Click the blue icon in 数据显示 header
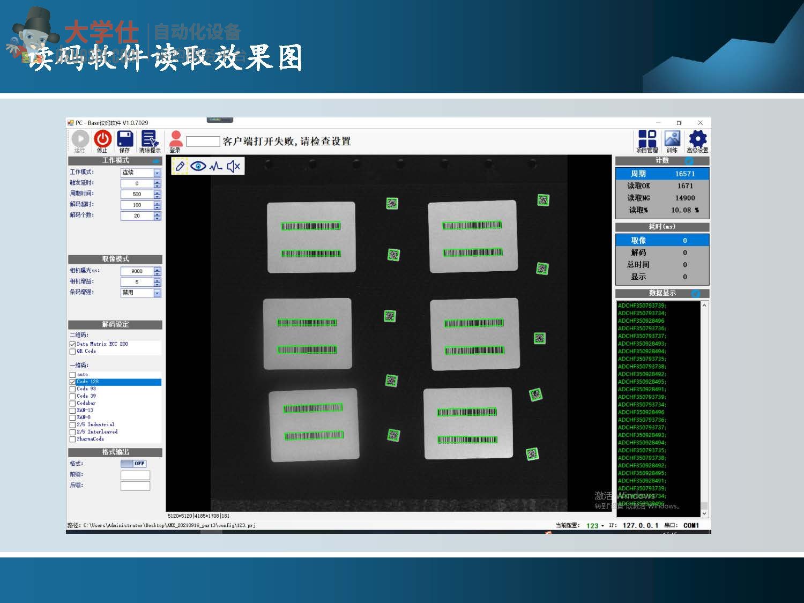The width and height of the screenshot is (804, 603). click(696, 293)
